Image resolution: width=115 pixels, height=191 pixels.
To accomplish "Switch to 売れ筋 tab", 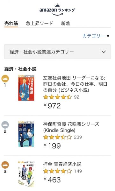I will click(x=11, y=23).
